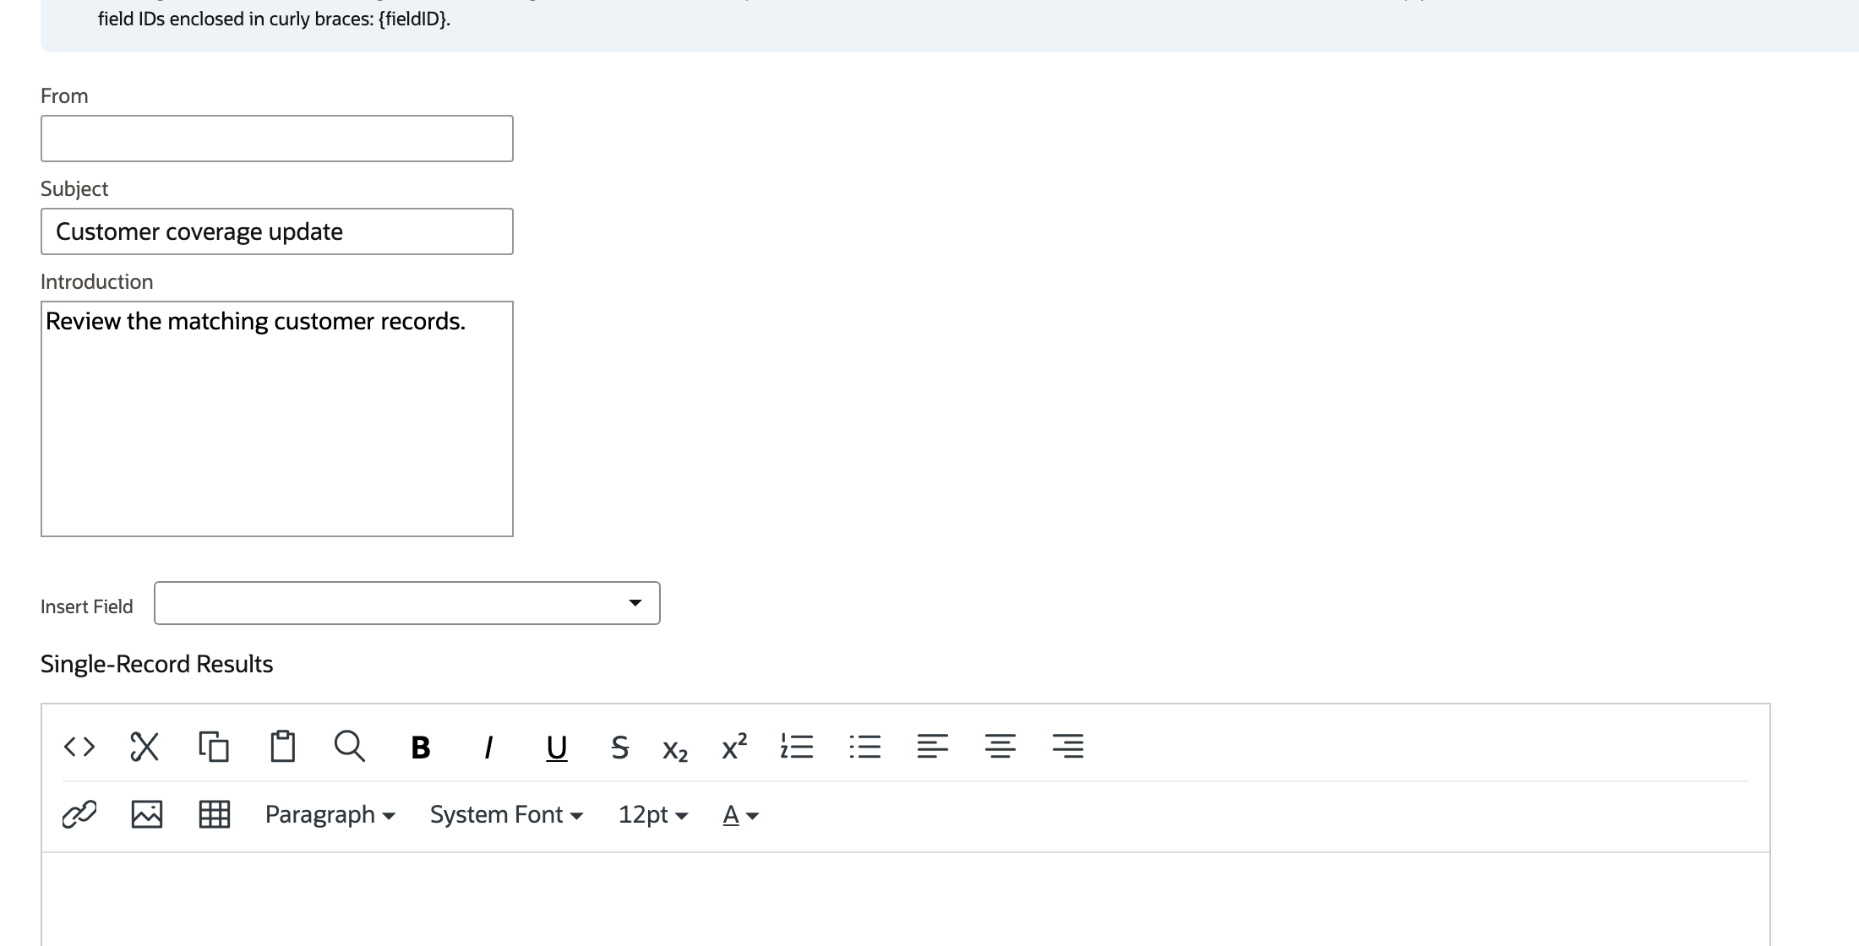Click the Subject field with Customer coverage update
1859x946 pixels.
pos(277,231)
